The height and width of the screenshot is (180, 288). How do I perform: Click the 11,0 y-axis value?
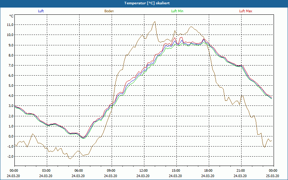10,25
